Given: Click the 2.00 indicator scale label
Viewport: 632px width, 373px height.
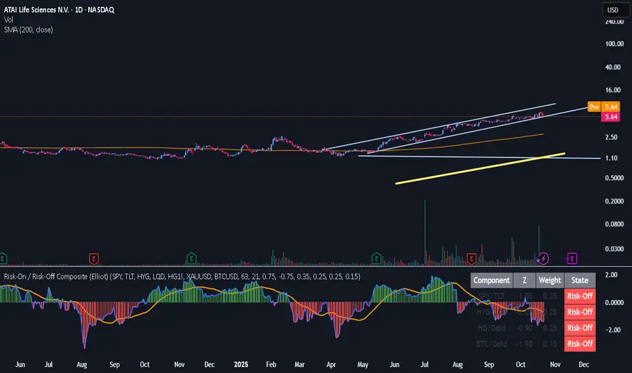Looking at the screenshot, I should pyautogui.click(x=611, y=275).
